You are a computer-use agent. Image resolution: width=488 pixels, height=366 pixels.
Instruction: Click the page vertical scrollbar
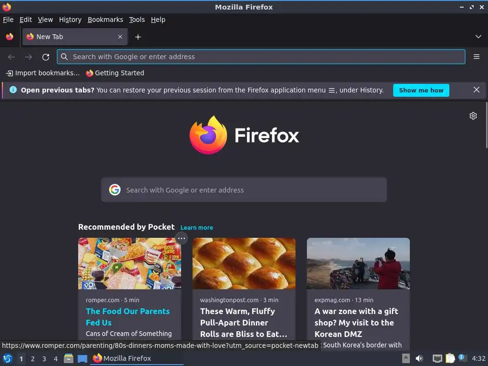486,125
